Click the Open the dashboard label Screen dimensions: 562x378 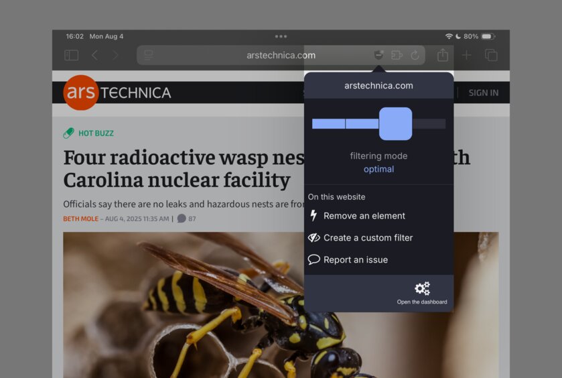[422, 302]
